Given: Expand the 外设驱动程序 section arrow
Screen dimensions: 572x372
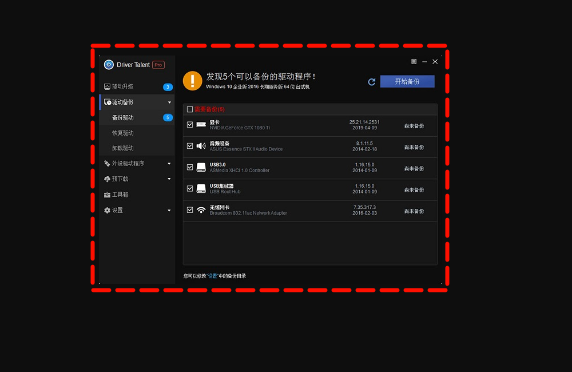Looking at the screenshot, I should 169,164.
